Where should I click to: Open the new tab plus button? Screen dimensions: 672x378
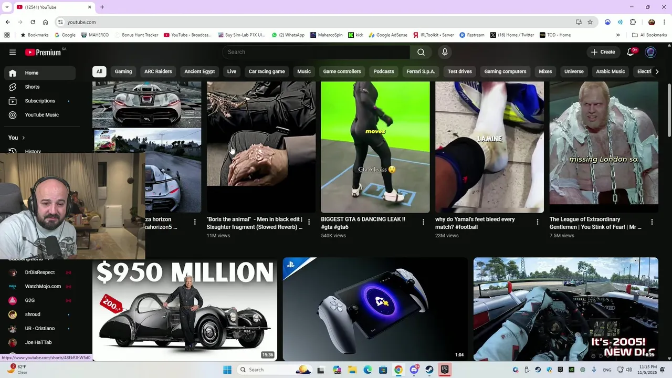(x=102, y=7)
